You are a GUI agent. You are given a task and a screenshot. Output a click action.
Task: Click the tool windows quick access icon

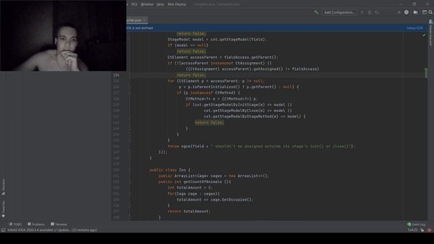click(x=3, y=230)
